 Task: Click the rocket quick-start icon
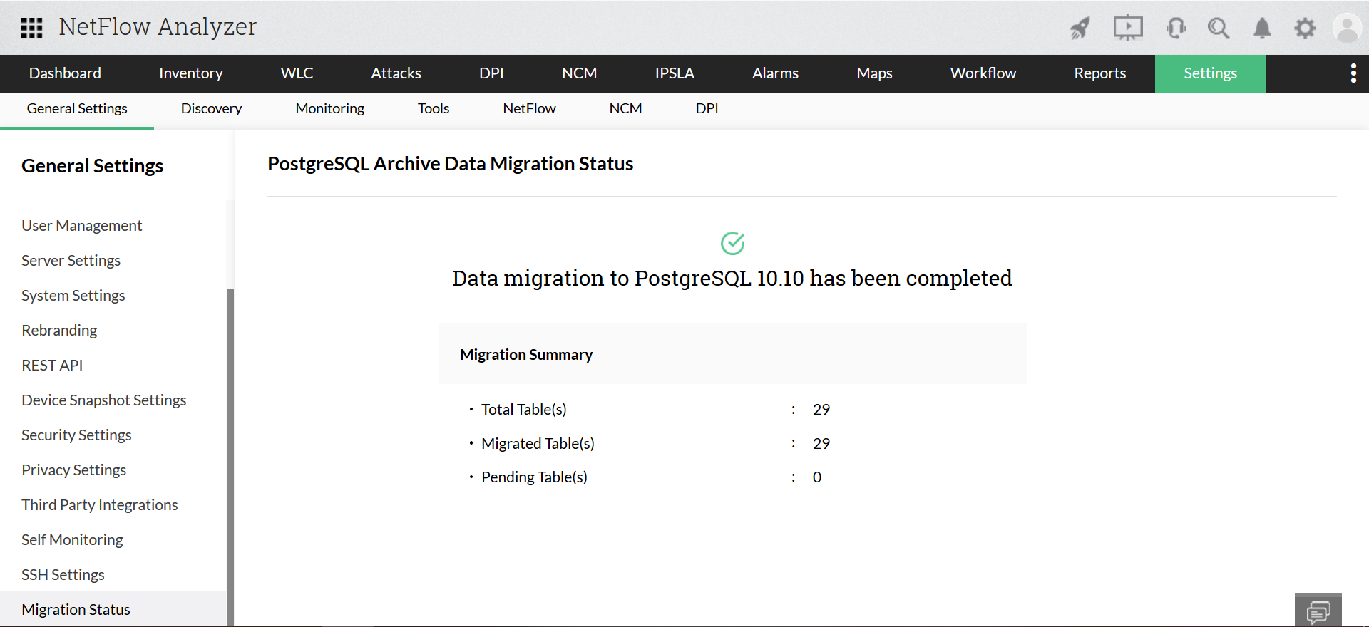point(1080,28)
